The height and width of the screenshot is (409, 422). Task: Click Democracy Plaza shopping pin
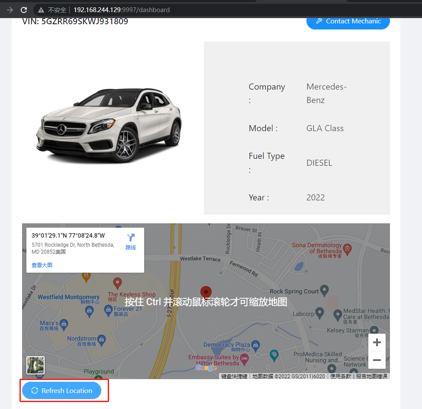pos(255,345)
